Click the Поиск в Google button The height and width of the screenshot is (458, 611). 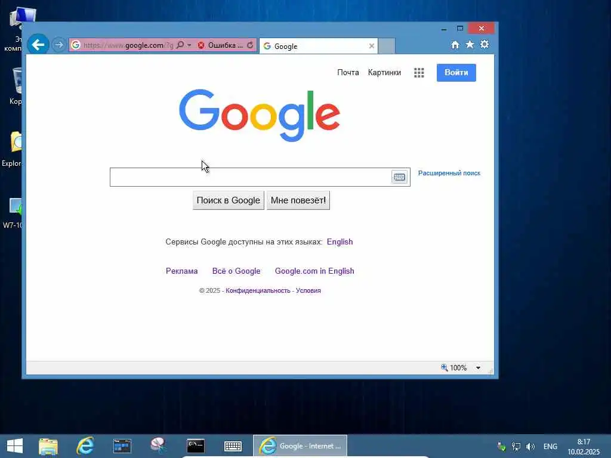pos(229,200)
